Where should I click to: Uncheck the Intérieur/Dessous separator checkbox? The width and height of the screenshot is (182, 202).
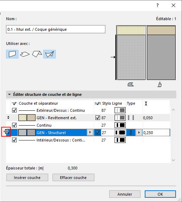coord(14,140)
